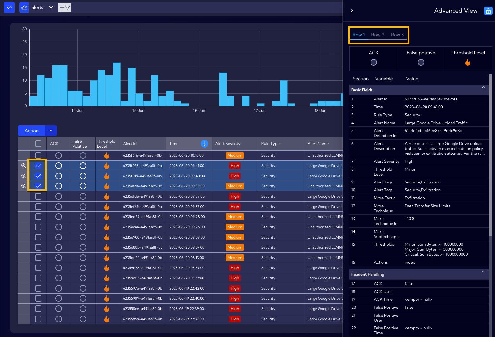Collapse the Basic Fields section

(483, 88)
